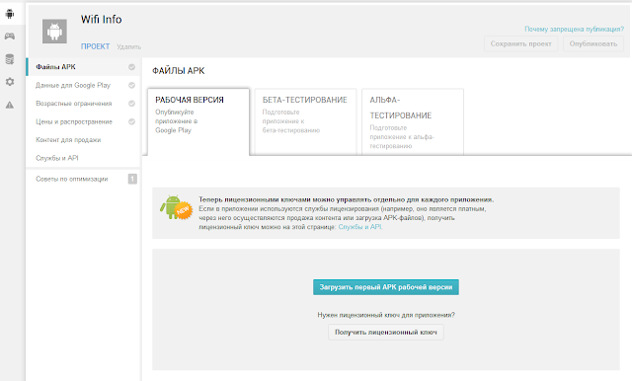Click Получить лицензионный ключ button
Image resolution: width=632 pixels, height=381 pixels.
(386, 333)
